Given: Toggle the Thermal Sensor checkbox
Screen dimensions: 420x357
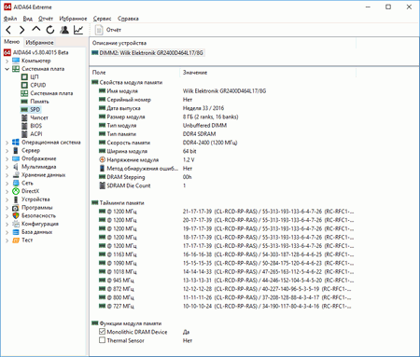Looking at the screenshot, I should tap(102, 340).
